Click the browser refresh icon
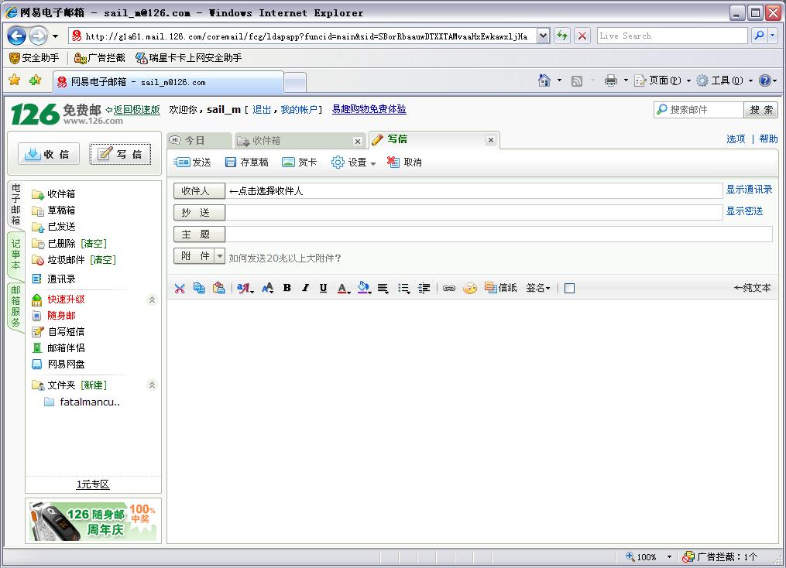 [x=562, y=36]
